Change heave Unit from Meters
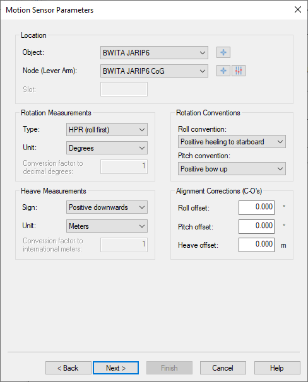308x382 pixels. pos(107,226)
